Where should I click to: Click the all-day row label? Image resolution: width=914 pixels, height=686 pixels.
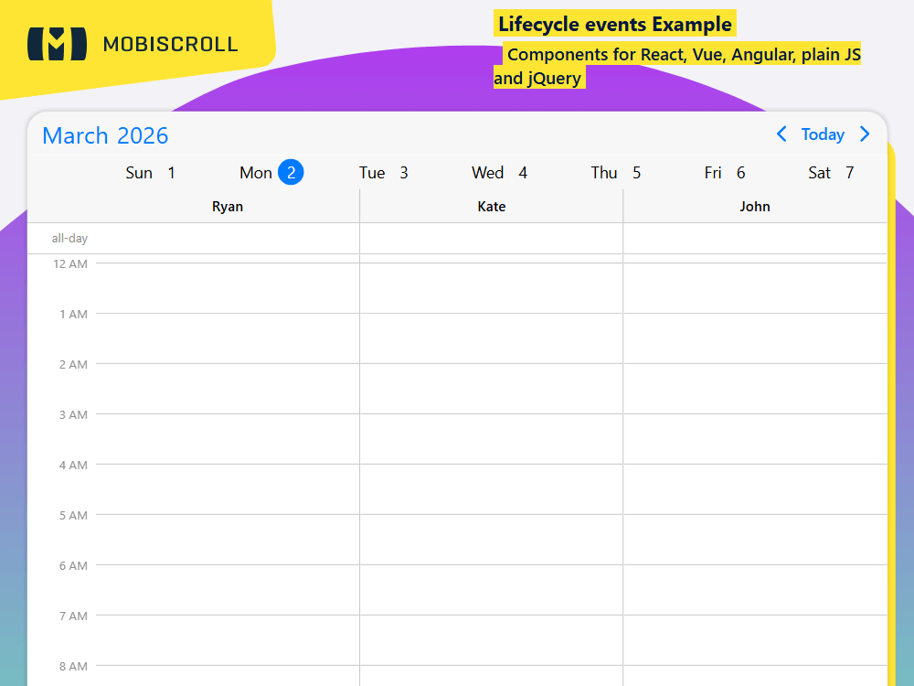[x=69, y=238]
